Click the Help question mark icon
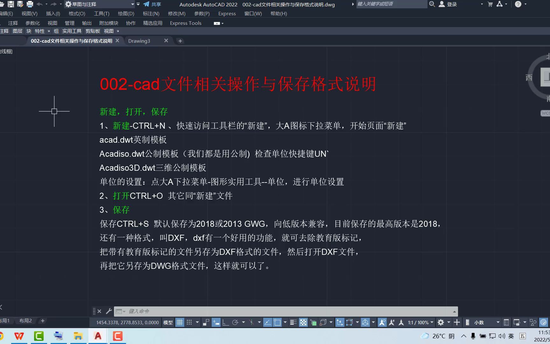This screenshot has height=344, width=550. pos(518,4)
